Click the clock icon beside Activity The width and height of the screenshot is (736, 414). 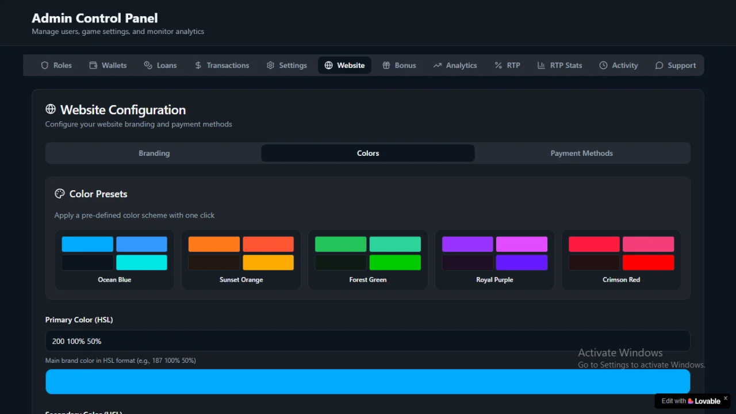(603, 66)
